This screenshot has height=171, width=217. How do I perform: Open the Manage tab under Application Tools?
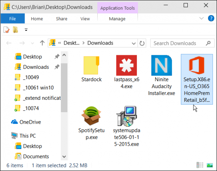click(117, 19)
